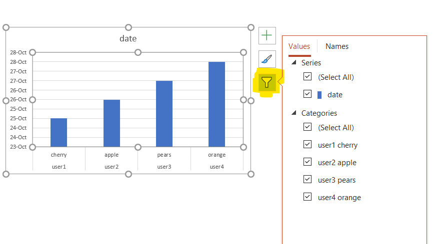Click the 'cherry' axis label
This screenshot has height=244, width=440.
(58, 155)
